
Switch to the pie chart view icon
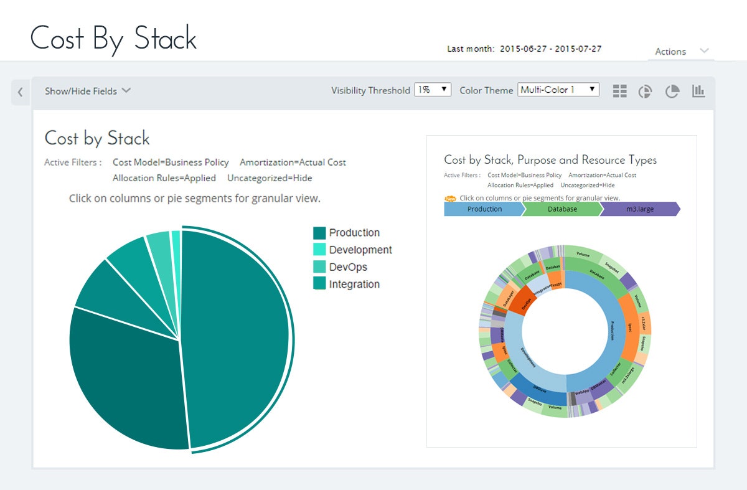pyautogui.click(x=672, y=92)
